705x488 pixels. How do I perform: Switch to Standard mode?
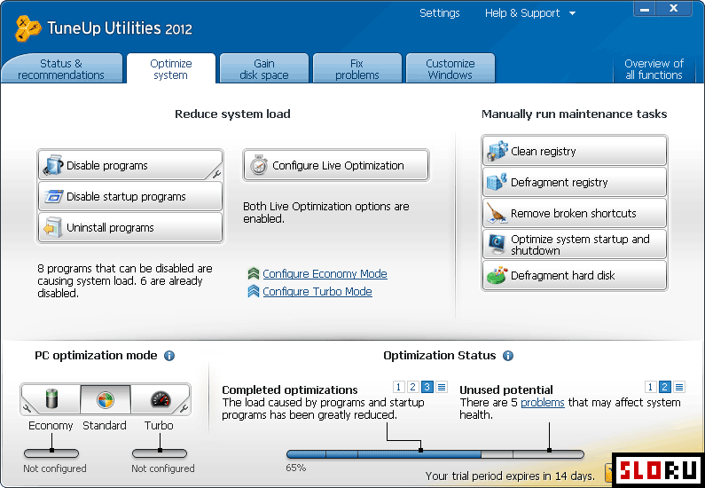[106, 399]
